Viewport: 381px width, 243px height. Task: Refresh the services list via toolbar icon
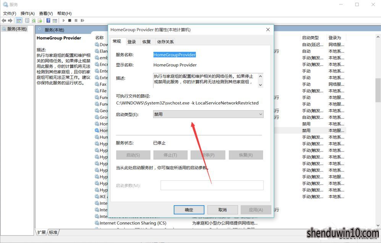coord(34,21)
